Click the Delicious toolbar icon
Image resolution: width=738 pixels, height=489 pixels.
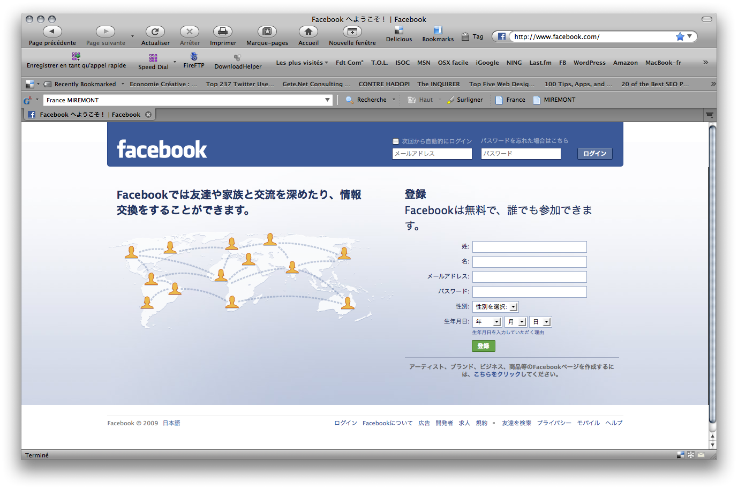click(x=399, y=31)
